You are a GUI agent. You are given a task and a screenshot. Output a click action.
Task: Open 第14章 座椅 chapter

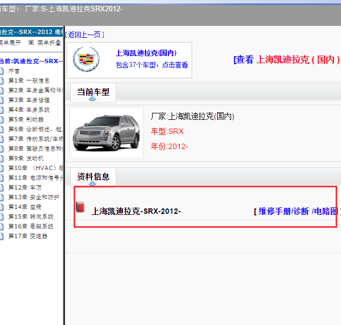coord(25,207)
